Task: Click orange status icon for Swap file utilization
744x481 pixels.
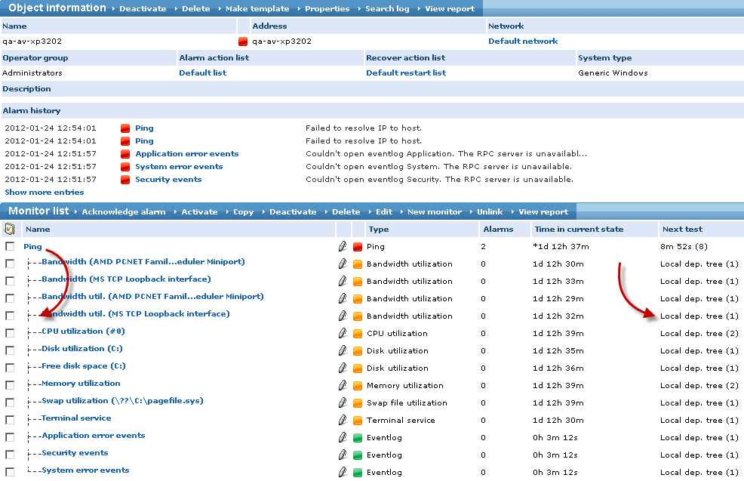Action: click(358, 403)
